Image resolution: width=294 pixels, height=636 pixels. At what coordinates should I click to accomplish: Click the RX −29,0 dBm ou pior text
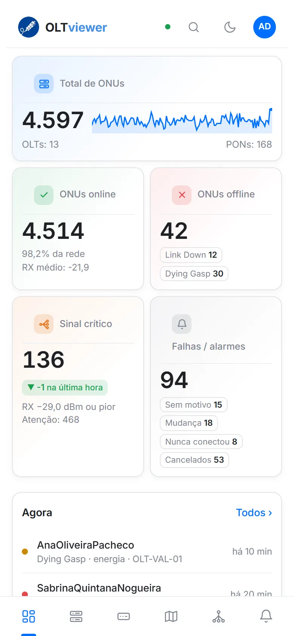point(69,407)
